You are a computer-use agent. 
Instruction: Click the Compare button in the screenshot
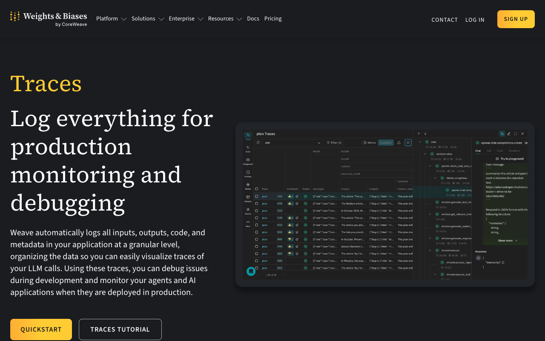click(386, 143)
